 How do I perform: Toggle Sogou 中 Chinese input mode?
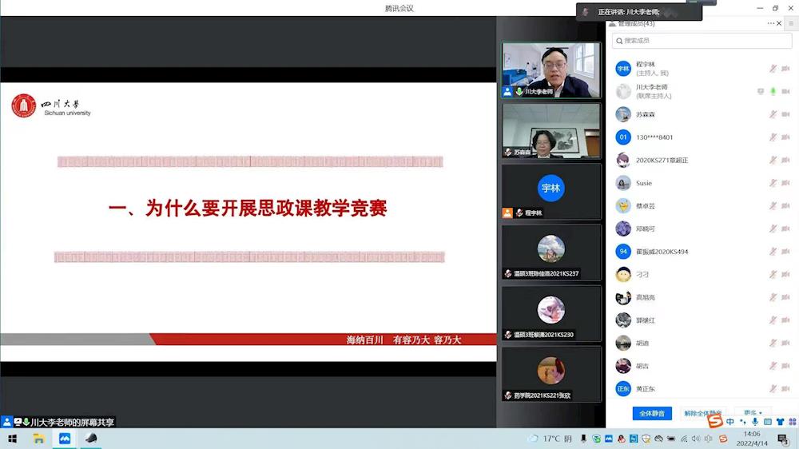(x=730, y=422)
